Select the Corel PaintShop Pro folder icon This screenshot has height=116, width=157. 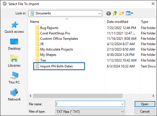pos(37,33)
